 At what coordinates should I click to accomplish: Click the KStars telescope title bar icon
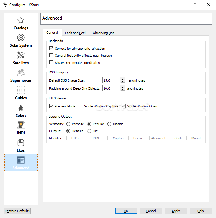pos(5,5)
